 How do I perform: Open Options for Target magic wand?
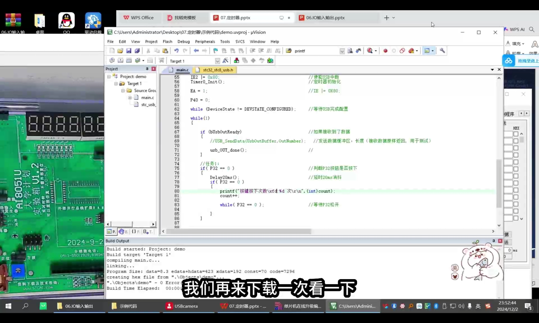pyautogui.click(x=225, y=61)
